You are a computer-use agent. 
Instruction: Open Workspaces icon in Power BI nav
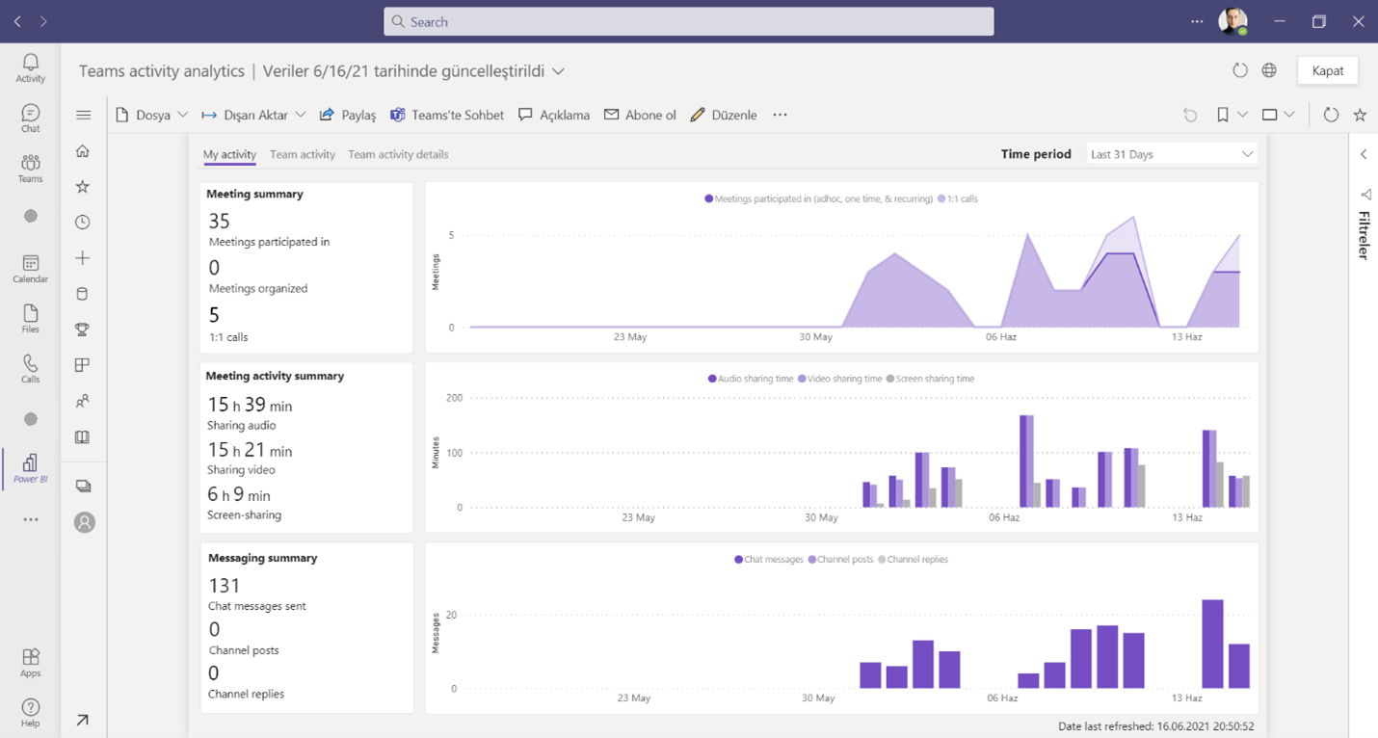coord(84,487)
